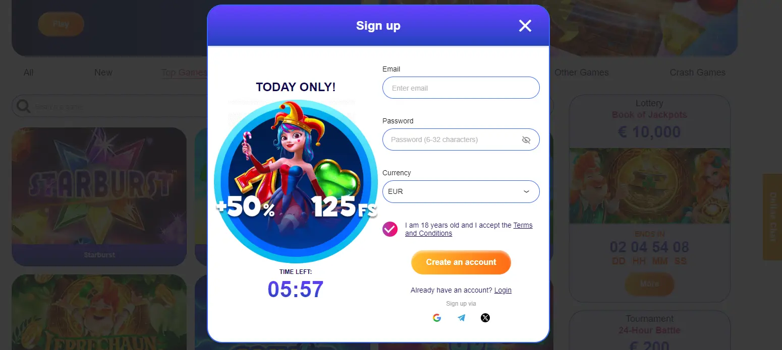Open the EUR currency dropdown
Viewport: 782px width, 350px height.
pyautogui.click(x=461, y=191)
